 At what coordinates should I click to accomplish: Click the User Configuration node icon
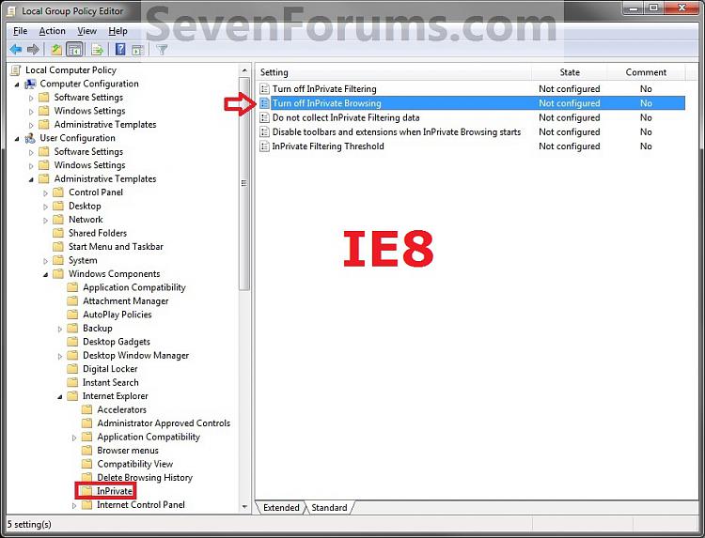point(30,138)
